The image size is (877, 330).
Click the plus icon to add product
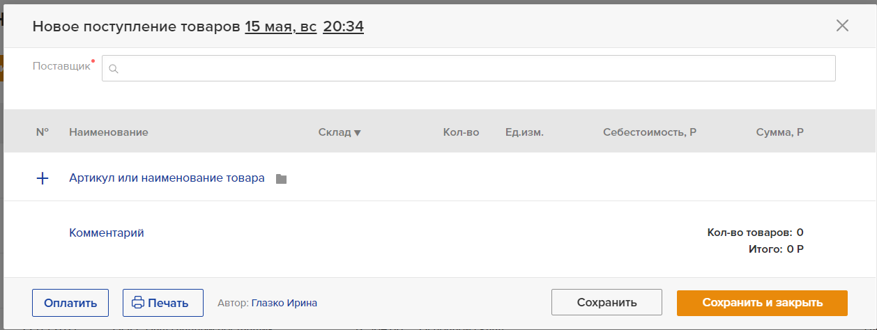(43, 178)
